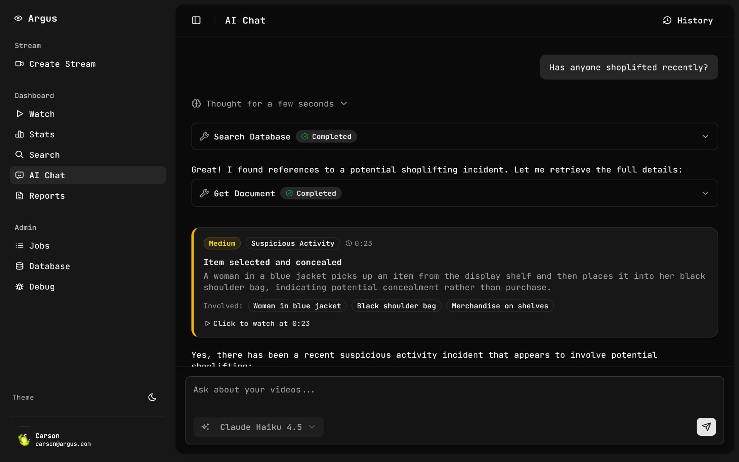
Task: Click the Argus eye logo icon
Action: point(18,18)
